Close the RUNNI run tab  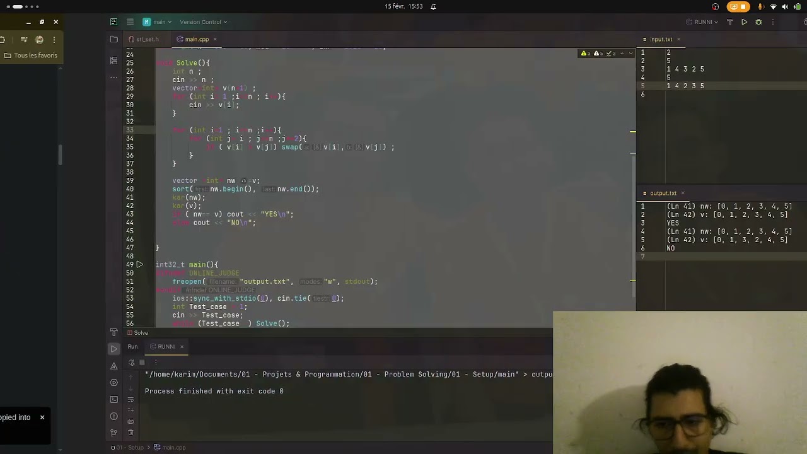coord(182,346)
